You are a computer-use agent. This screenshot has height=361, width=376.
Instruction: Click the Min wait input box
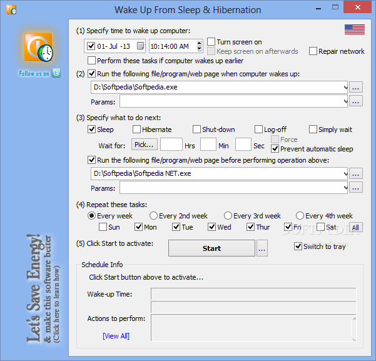pyautogui.click(x=208, y=144)
